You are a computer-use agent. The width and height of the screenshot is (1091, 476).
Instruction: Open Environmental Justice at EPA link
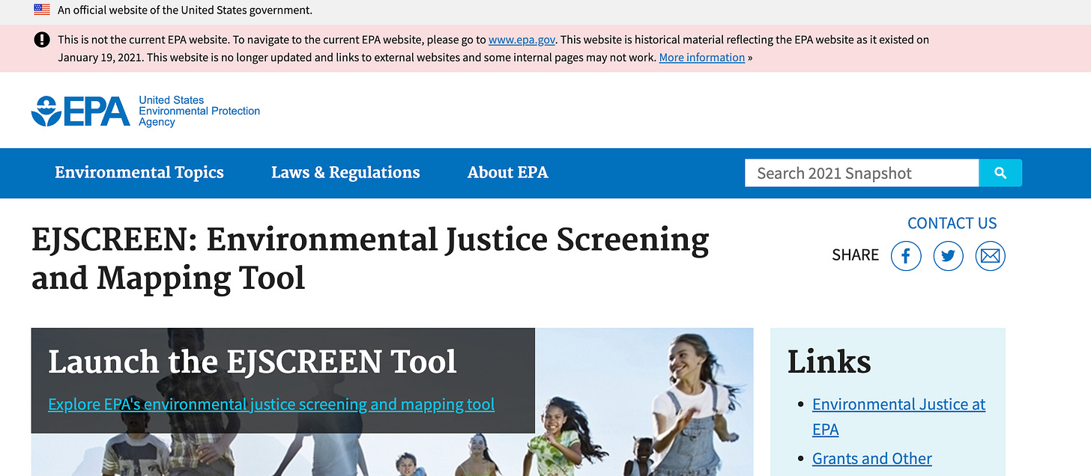pyautogui.click(x=898, y=417)
